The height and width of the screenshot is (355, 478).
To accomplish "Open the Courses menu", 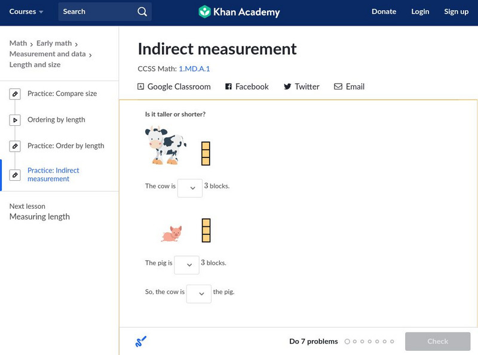I will pyautogui.click(x=26, y=11).
